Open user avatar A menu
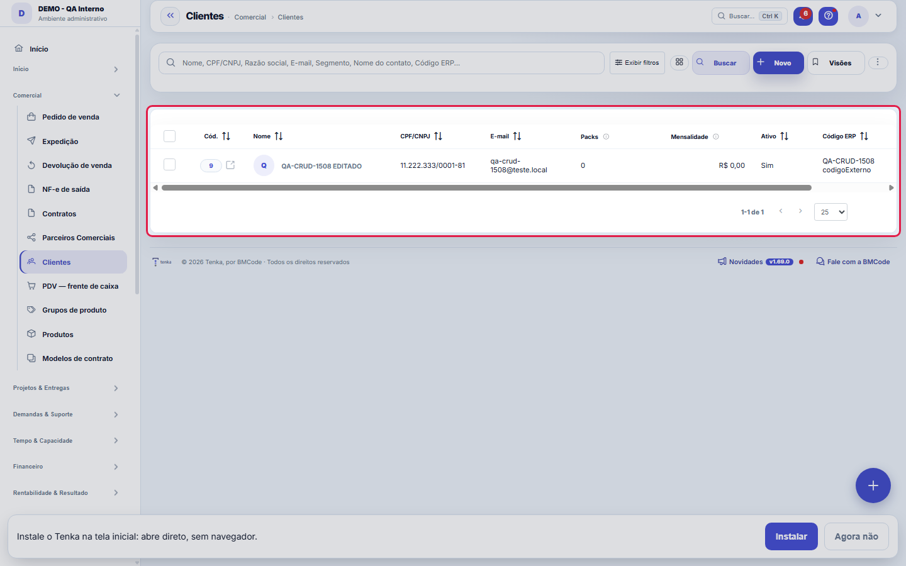Viewport: 906px width, 566px height. pyautogui.click(x=858, y=16)
